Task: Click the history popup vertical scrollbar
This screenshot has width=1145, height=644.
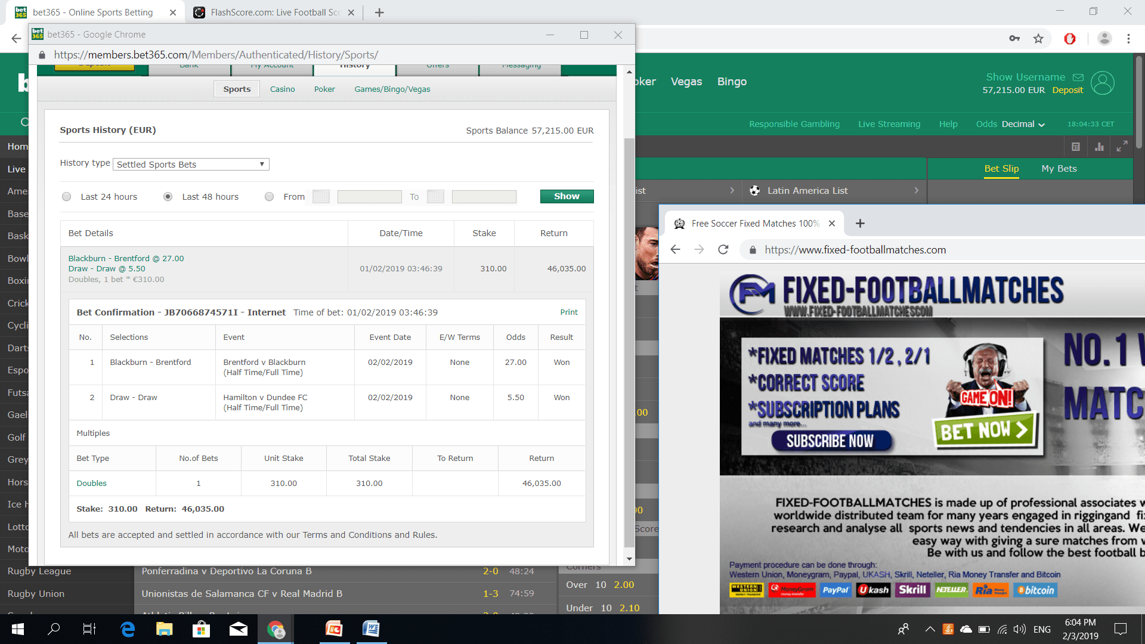Action: point(629,342)
